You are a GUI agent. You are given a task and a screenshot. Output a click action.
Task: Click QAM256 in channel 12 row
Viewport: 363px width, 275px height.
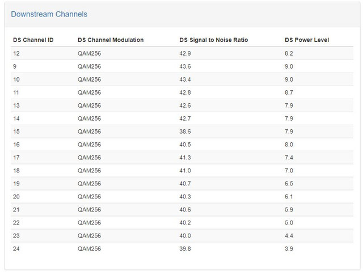[89, 53]
